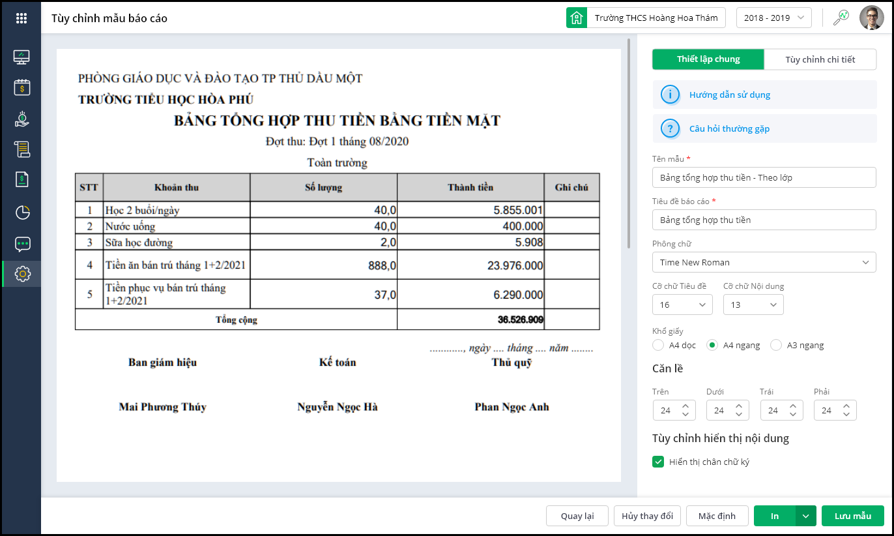Click the Lưu mẫu button
This screenshot has width=894, height=536.
(852, 516)
